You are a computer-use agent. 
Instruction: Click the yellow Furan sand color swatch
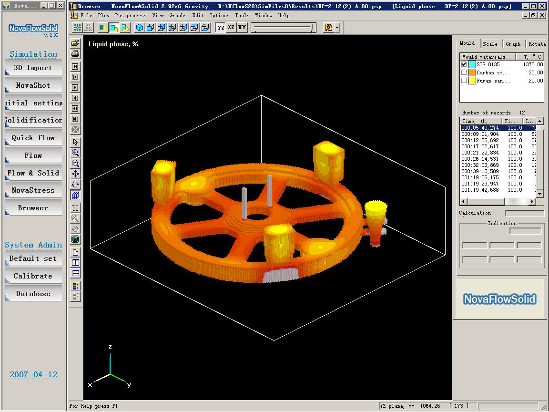[x=472, y=80]
